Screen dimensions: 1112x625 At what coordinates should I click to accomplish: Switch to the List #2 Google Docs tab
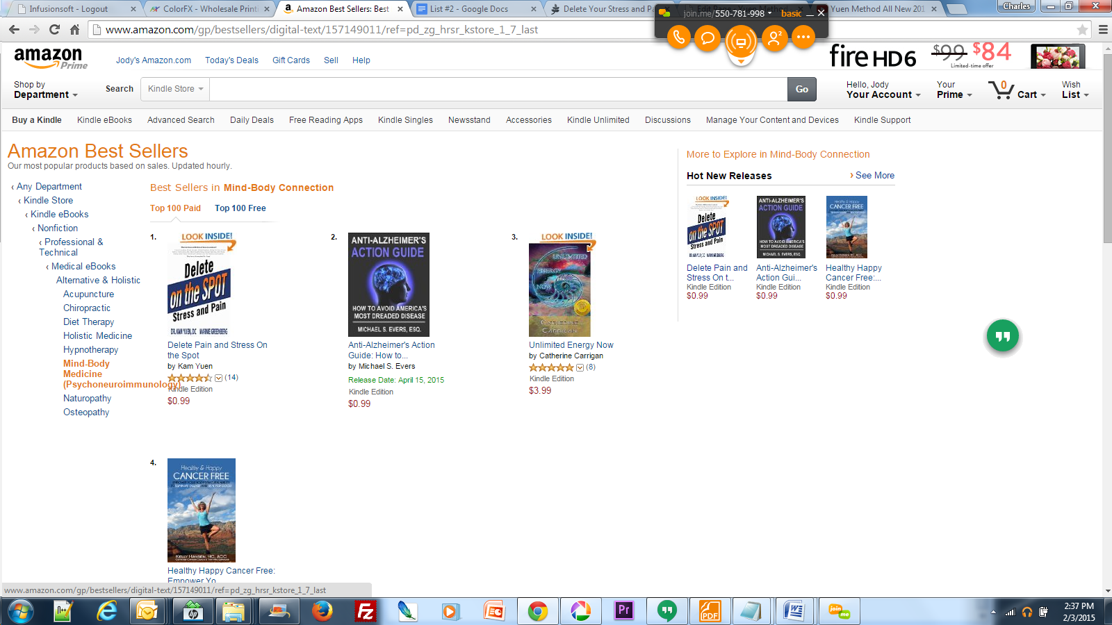coord(477,9)
